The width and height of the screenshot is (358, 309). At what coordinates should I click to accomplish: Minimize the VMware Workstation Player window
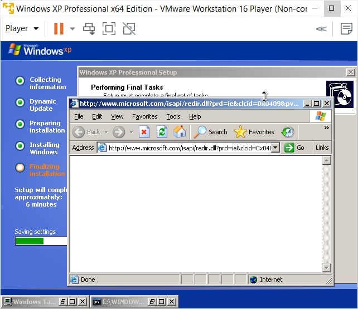[x=315, y=8]
